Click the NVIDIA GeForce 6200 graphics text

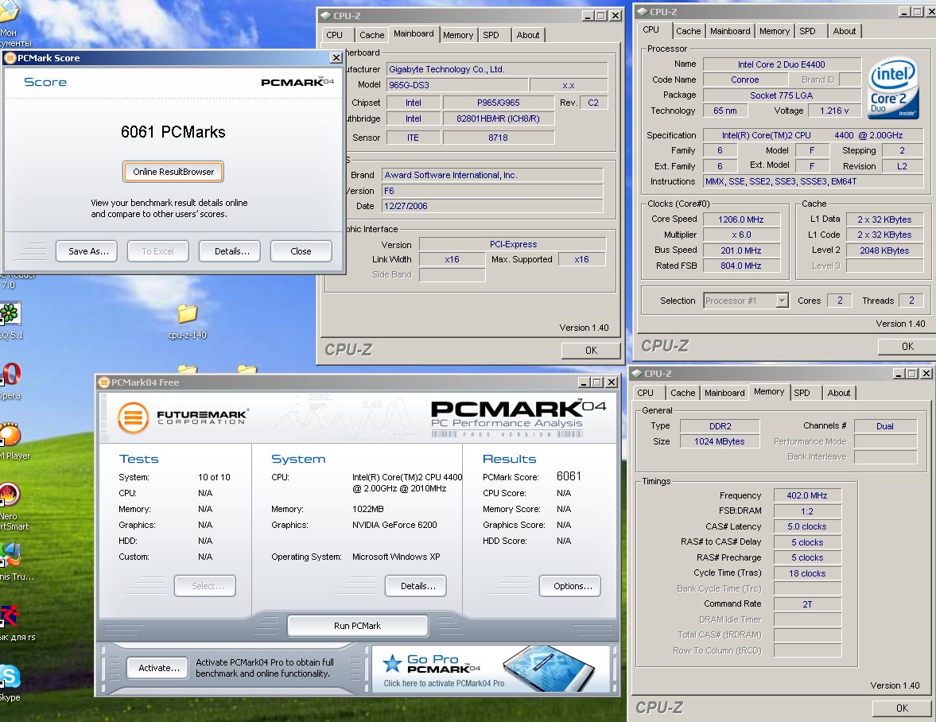click(394, 525)
